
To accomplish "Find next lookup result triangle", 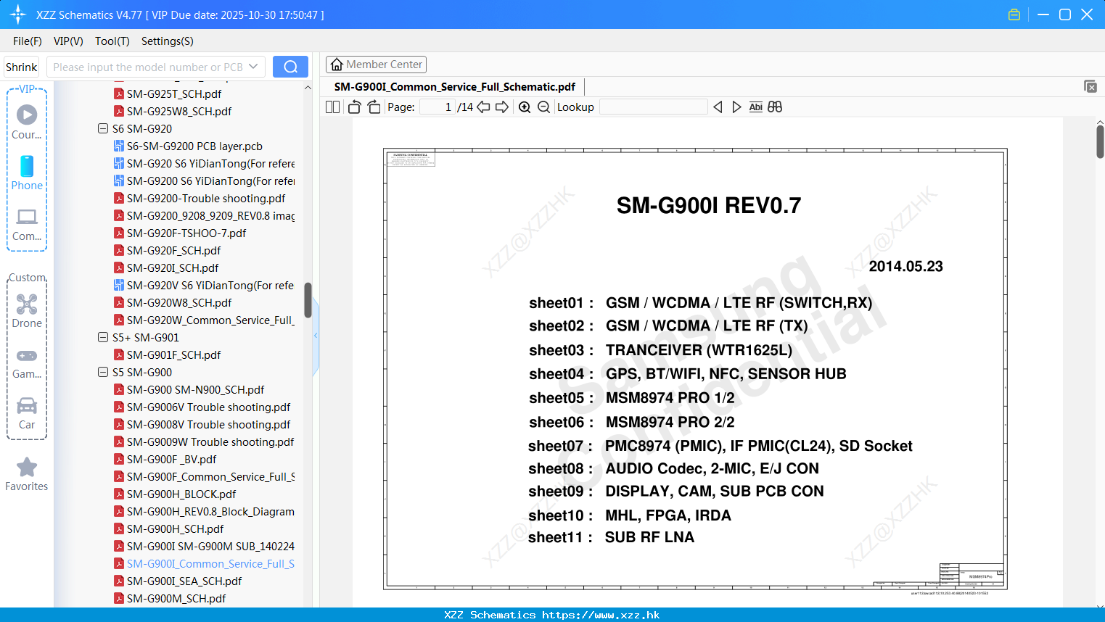I will tap(736, 107).
